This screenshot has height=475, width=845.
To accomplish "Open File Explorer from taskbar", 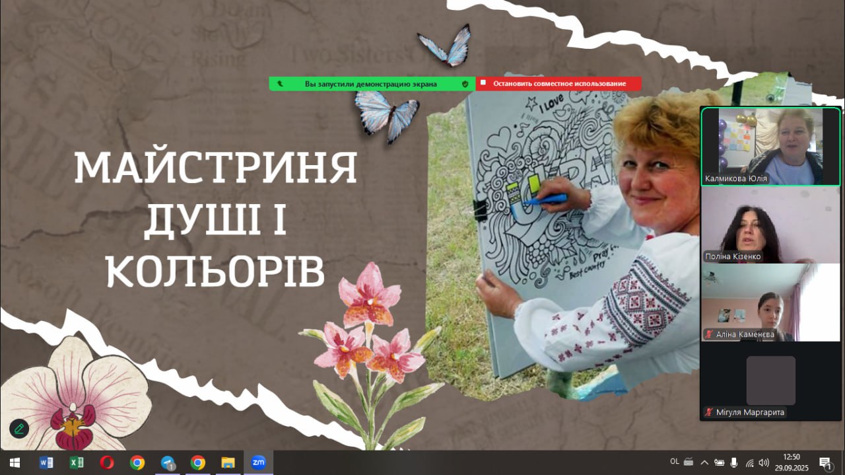I will [228, 462].
